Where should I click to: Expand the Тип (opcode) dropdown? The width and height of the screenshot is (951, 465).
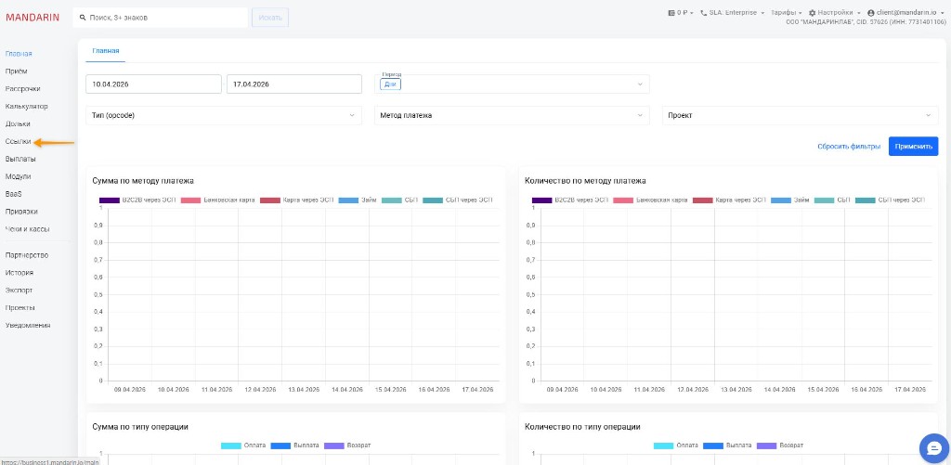223,115
